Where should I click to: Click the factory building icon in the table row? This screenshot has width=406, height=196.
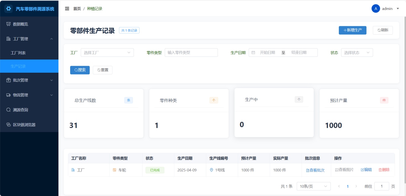point(73,170)
